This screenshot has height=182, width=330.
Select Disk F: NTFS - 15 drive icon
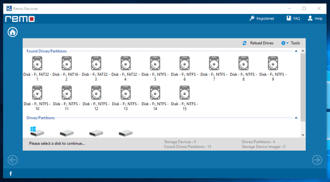point(184,93)
